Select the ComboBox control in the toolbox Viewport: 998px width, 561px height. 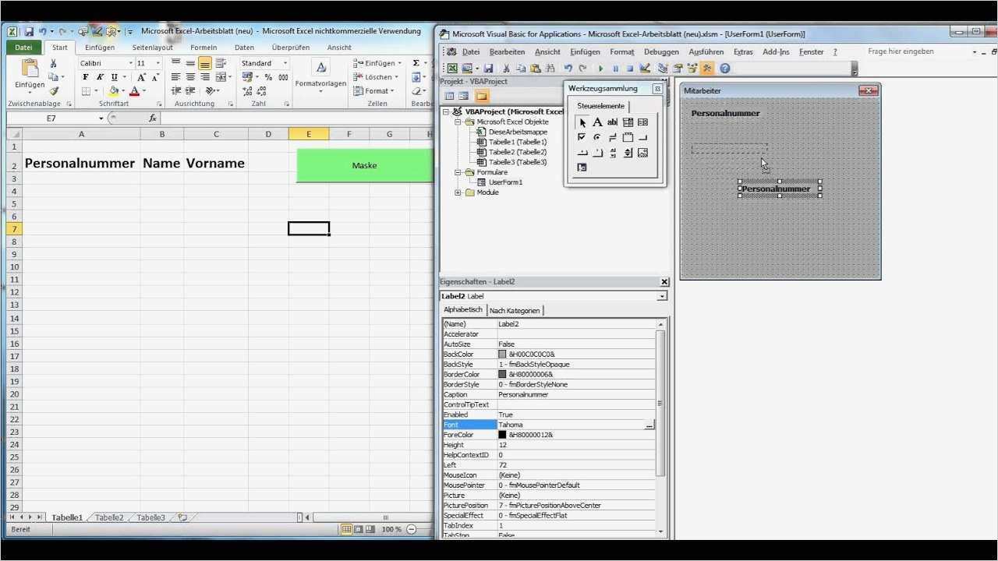628,122
